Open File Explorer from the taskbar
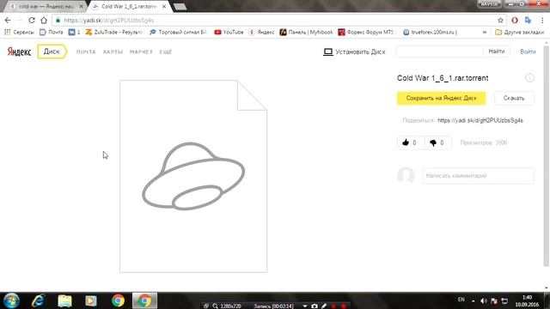The width and height of the screenshot is (550, 309). click(64, 300)
